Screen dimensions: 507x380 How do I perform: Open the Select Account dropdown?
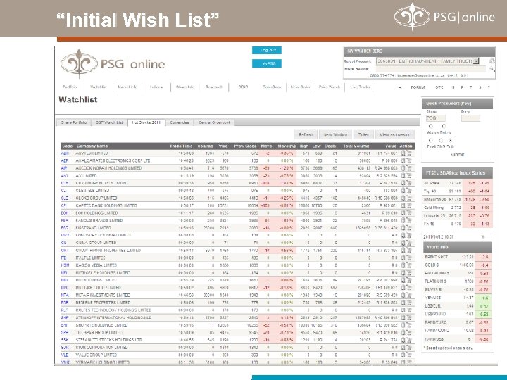coord(427,61)
